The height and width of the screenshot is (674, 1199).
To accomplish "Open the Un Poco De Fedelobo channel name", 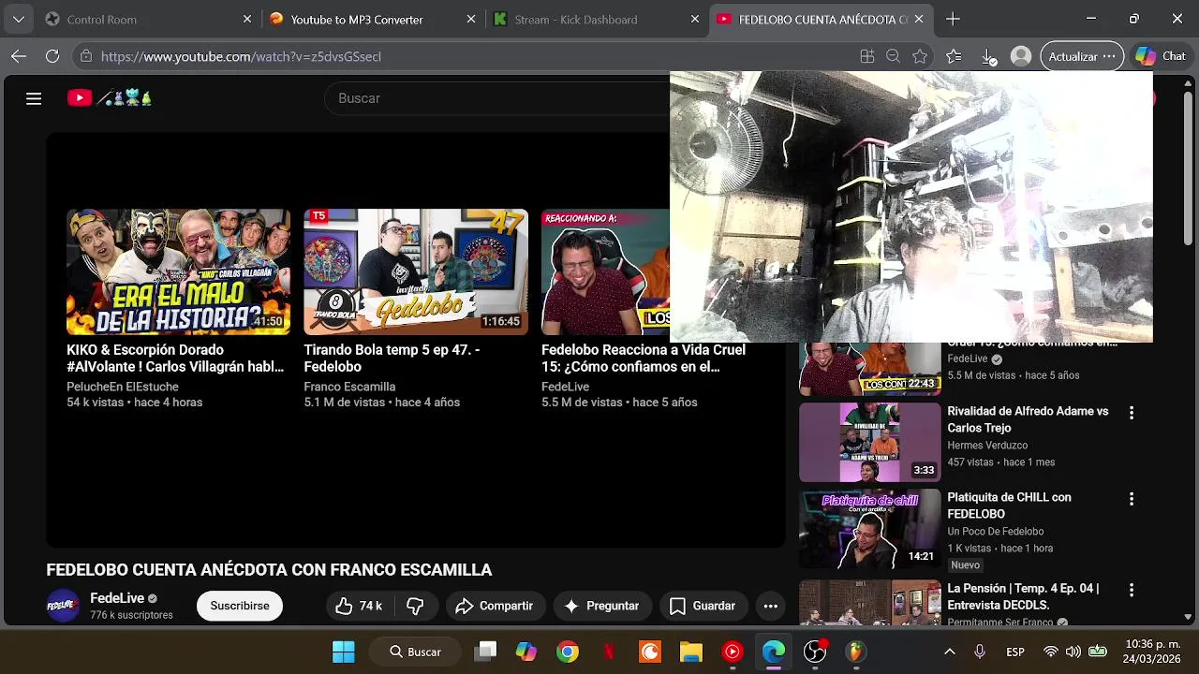I will (x=995, y=532).
